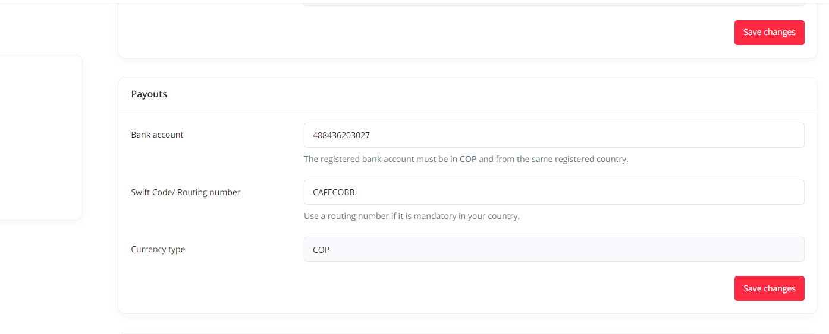Viewport: 829px width, 334px height.
Task: Click the empty left sidebar panel
Action: coord(41,137)
